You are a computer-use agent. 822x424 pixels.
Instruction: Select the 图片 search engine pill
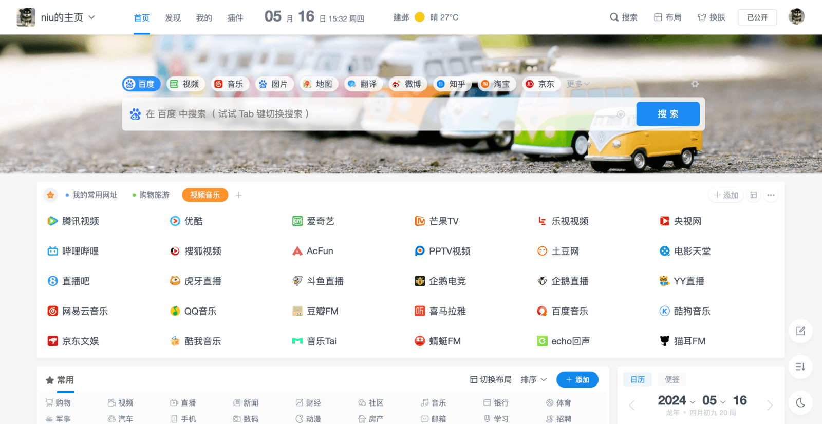pyautogui.click(x=274, y=84)
